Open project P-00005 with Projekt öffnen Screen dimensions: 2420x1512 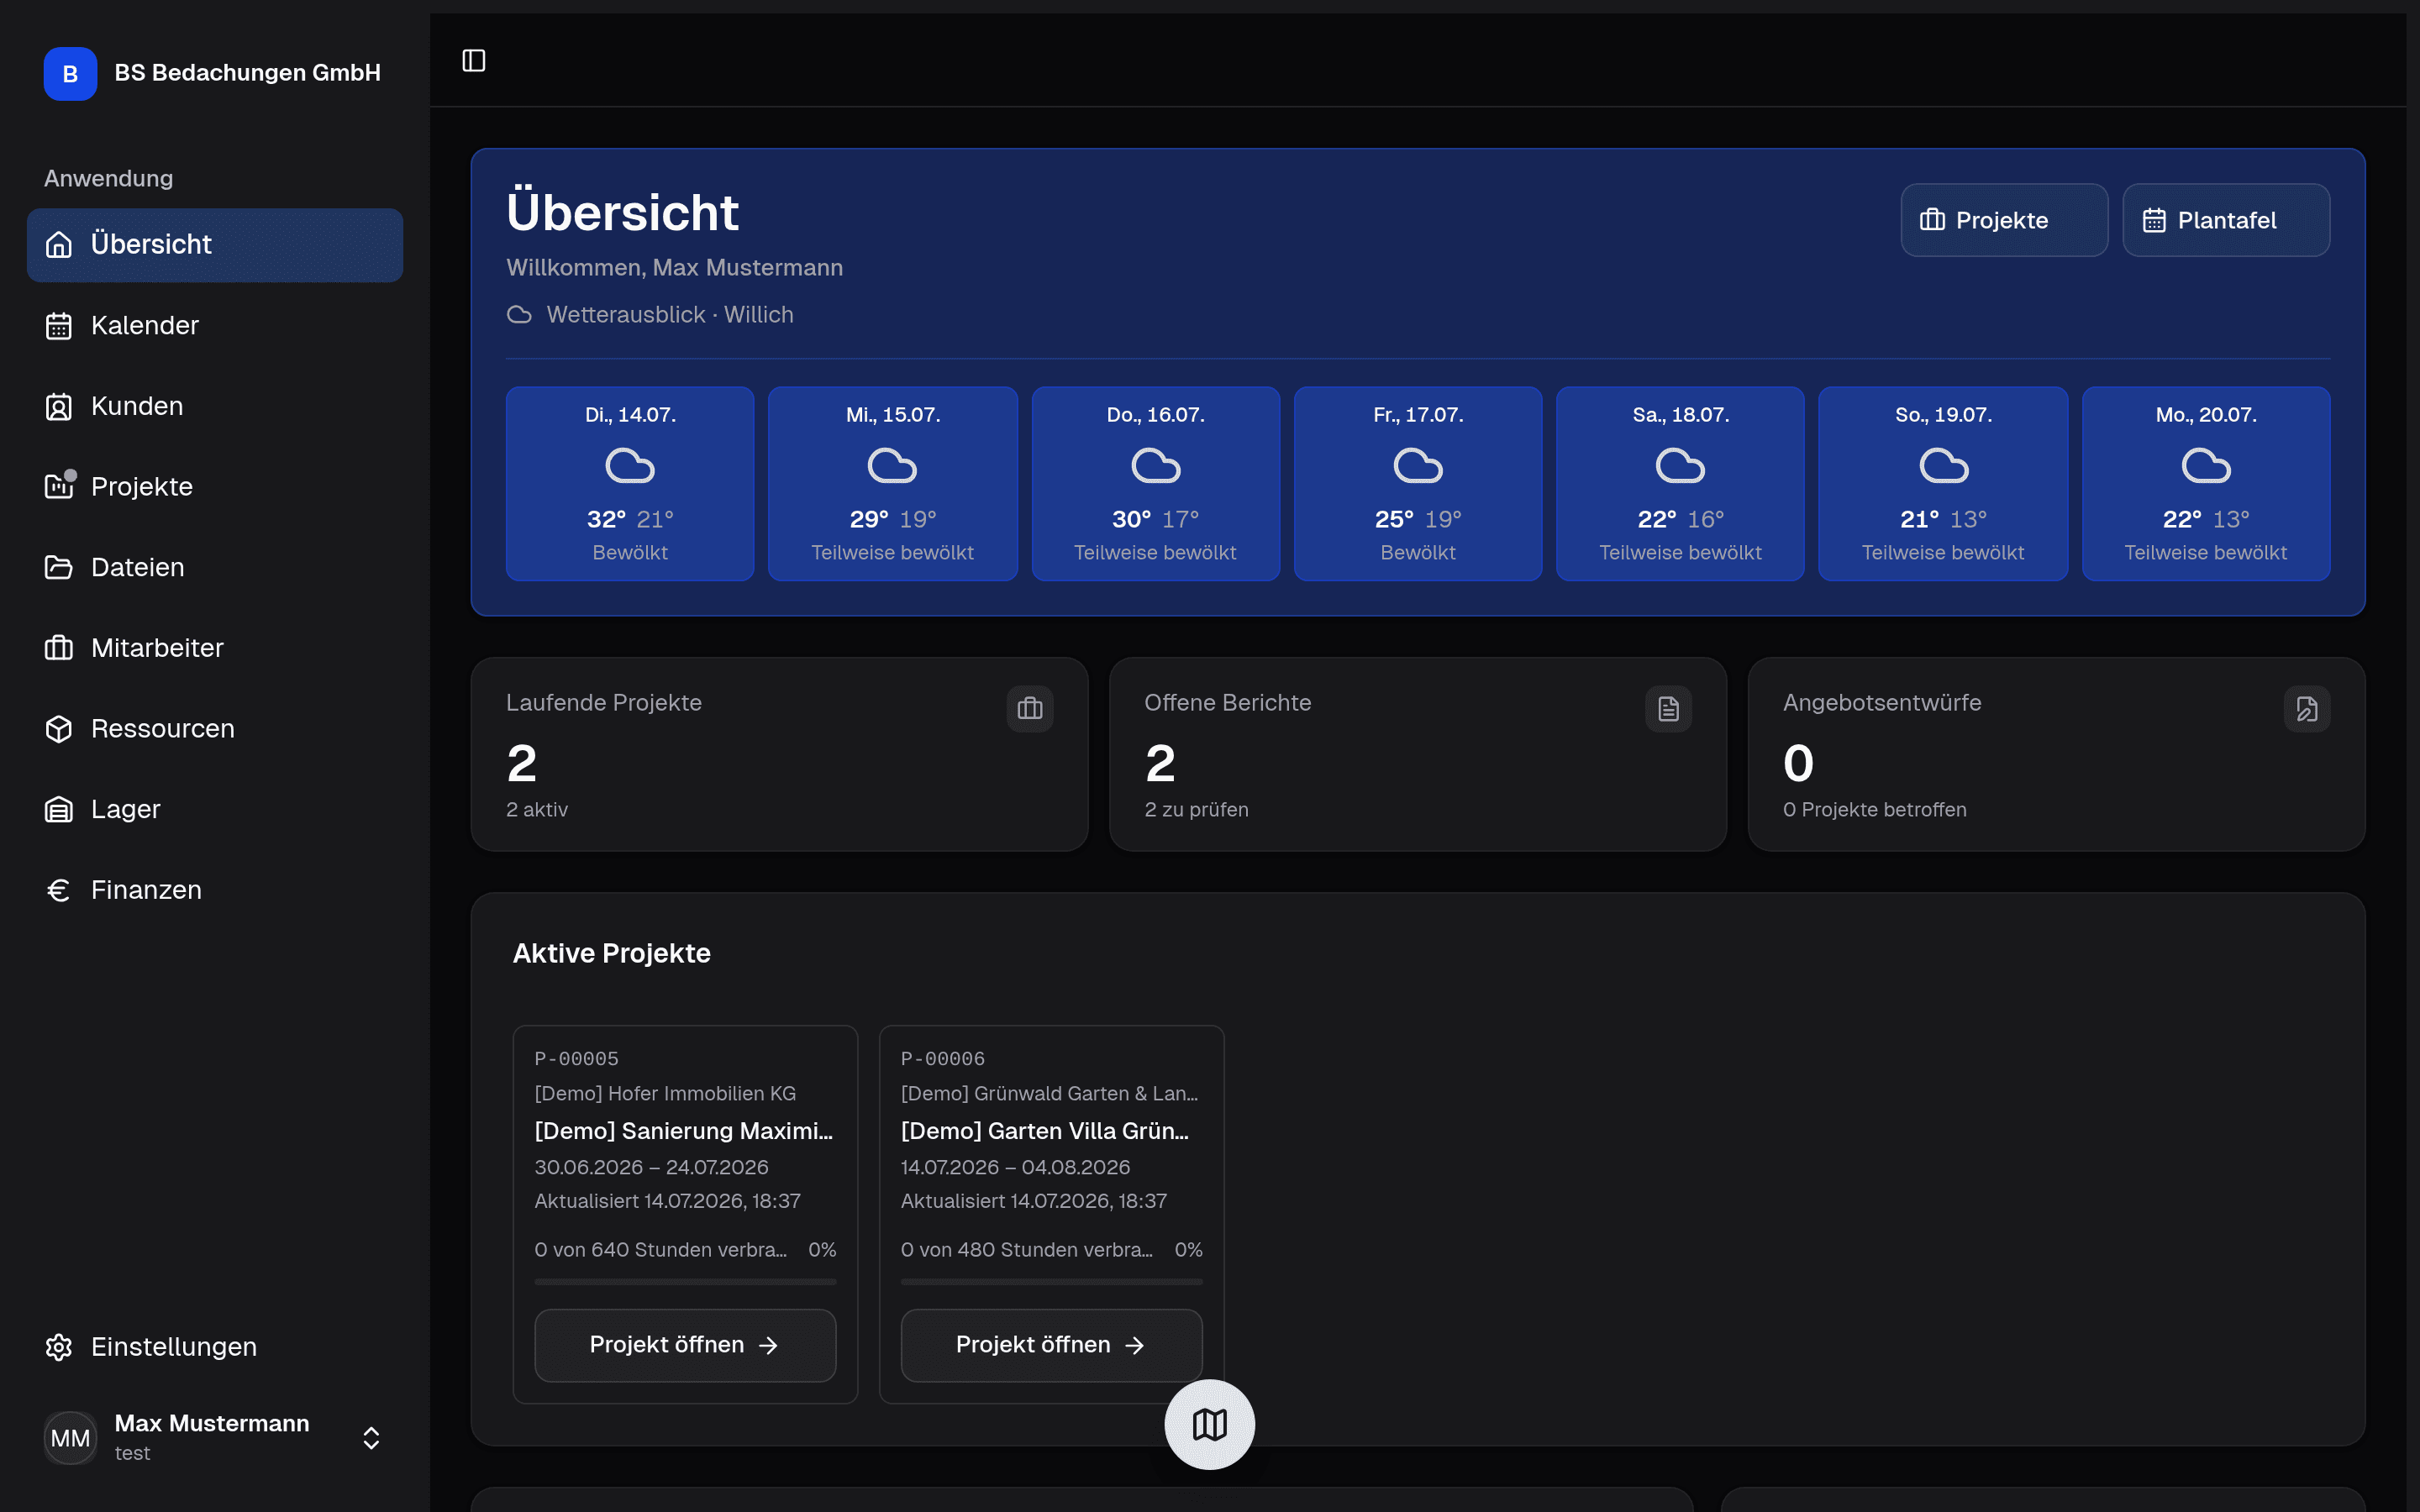pyautogui.click(x=685, y=1345)
